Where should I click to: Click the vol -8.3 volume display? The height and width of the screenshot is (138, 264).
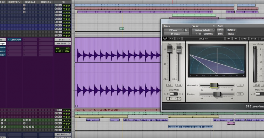(63, 48)
